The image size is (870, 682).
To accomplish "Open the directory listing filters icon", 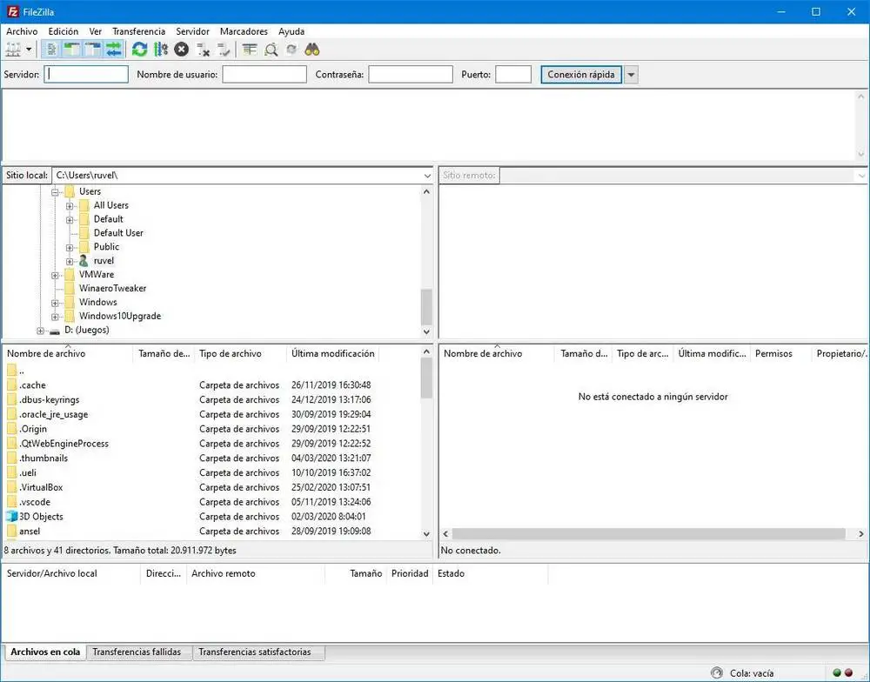I will tap(250, 50).
